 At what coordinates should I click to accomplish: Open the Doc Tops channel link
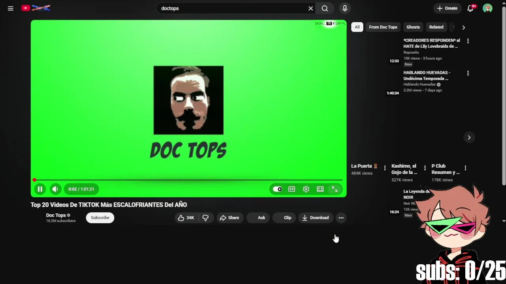(56, 215)
